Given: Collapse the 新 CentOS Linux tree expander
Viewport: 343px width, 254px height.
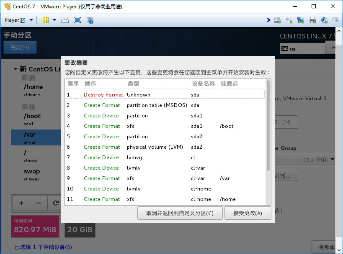Looking at the screenshot, I should [15, 69].
